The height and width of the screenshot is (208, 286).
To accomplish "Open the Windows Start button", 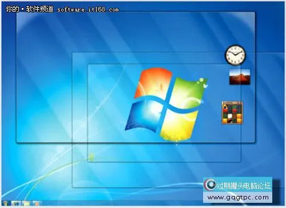I will 5,203.
